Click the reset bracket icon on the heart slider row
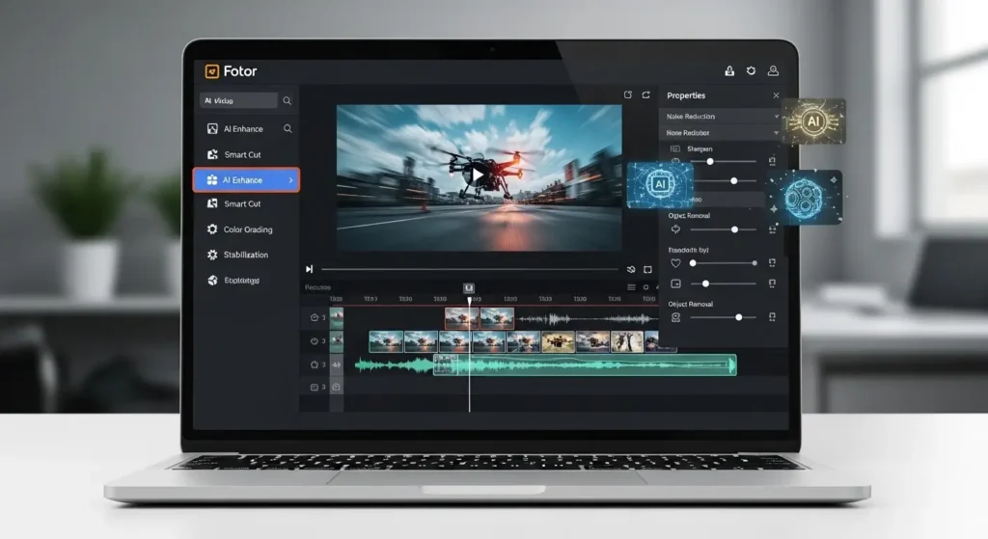Screen dimensions: 988x539 pos(772,262)
